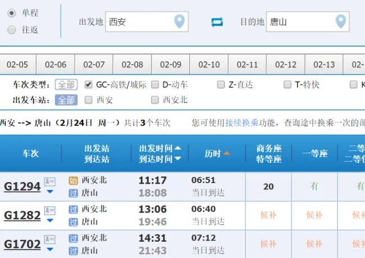The height and width of the screenshot is (258, 365).
Task: Click 商务座 候补 for G1282
Action: click(268, 215)
